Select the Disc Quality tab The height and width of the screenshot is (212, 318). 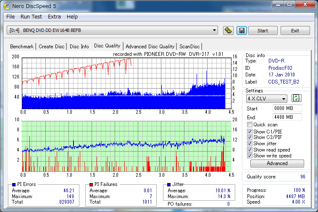pyautogui.click(x=107, y=46)
